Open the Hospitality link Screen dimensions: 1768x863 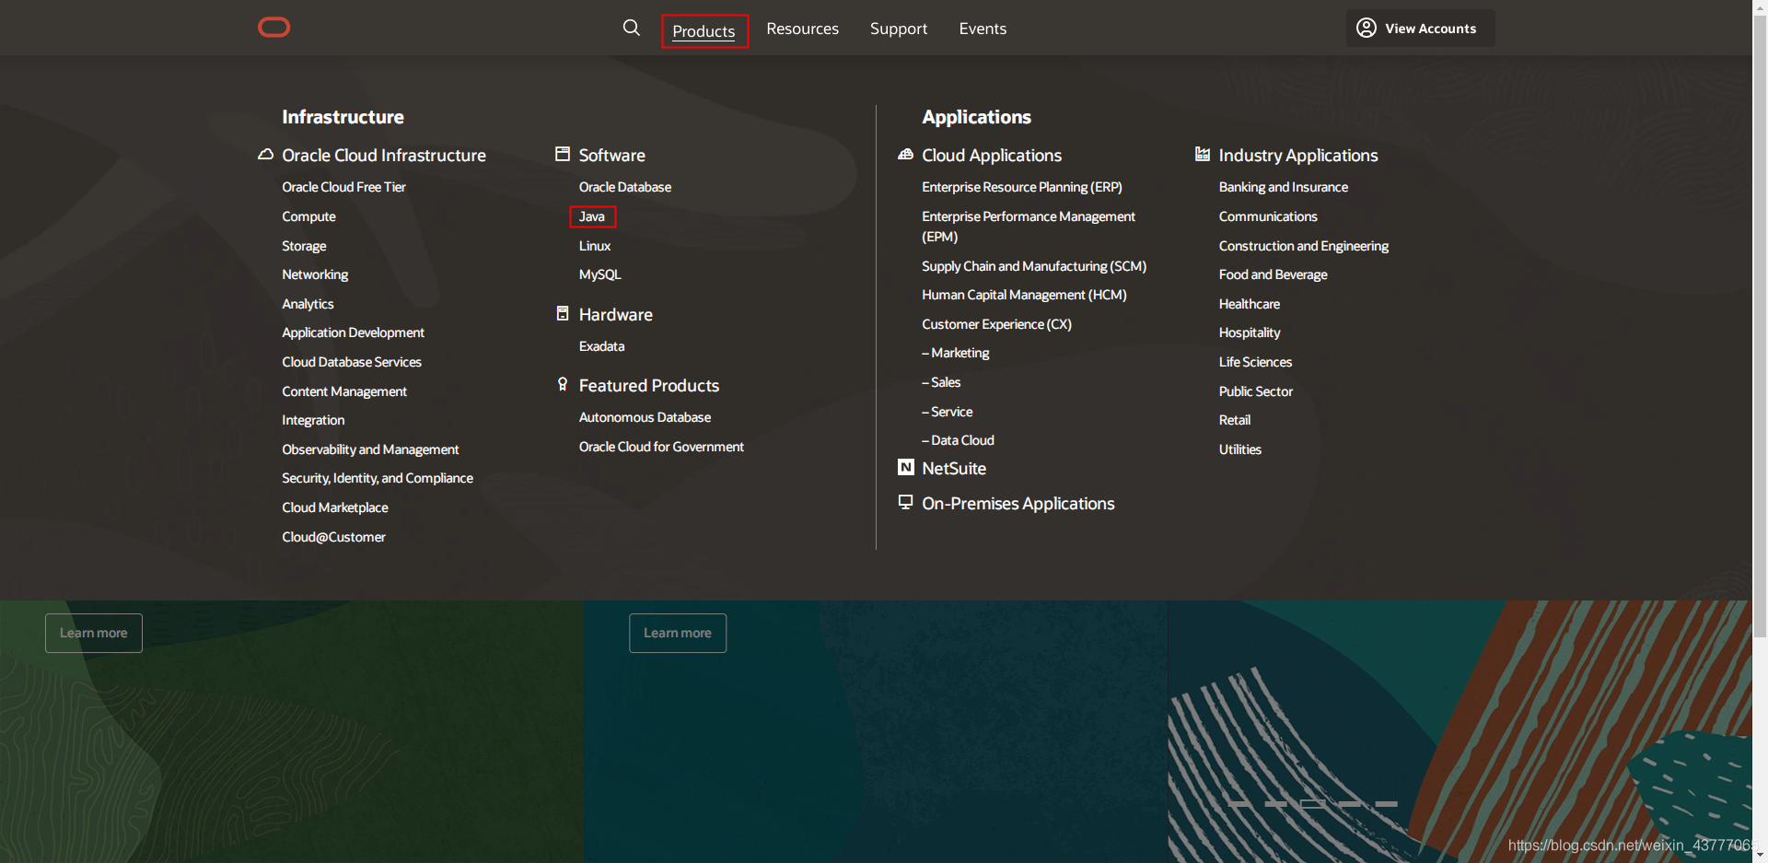tap(1250, 332)
